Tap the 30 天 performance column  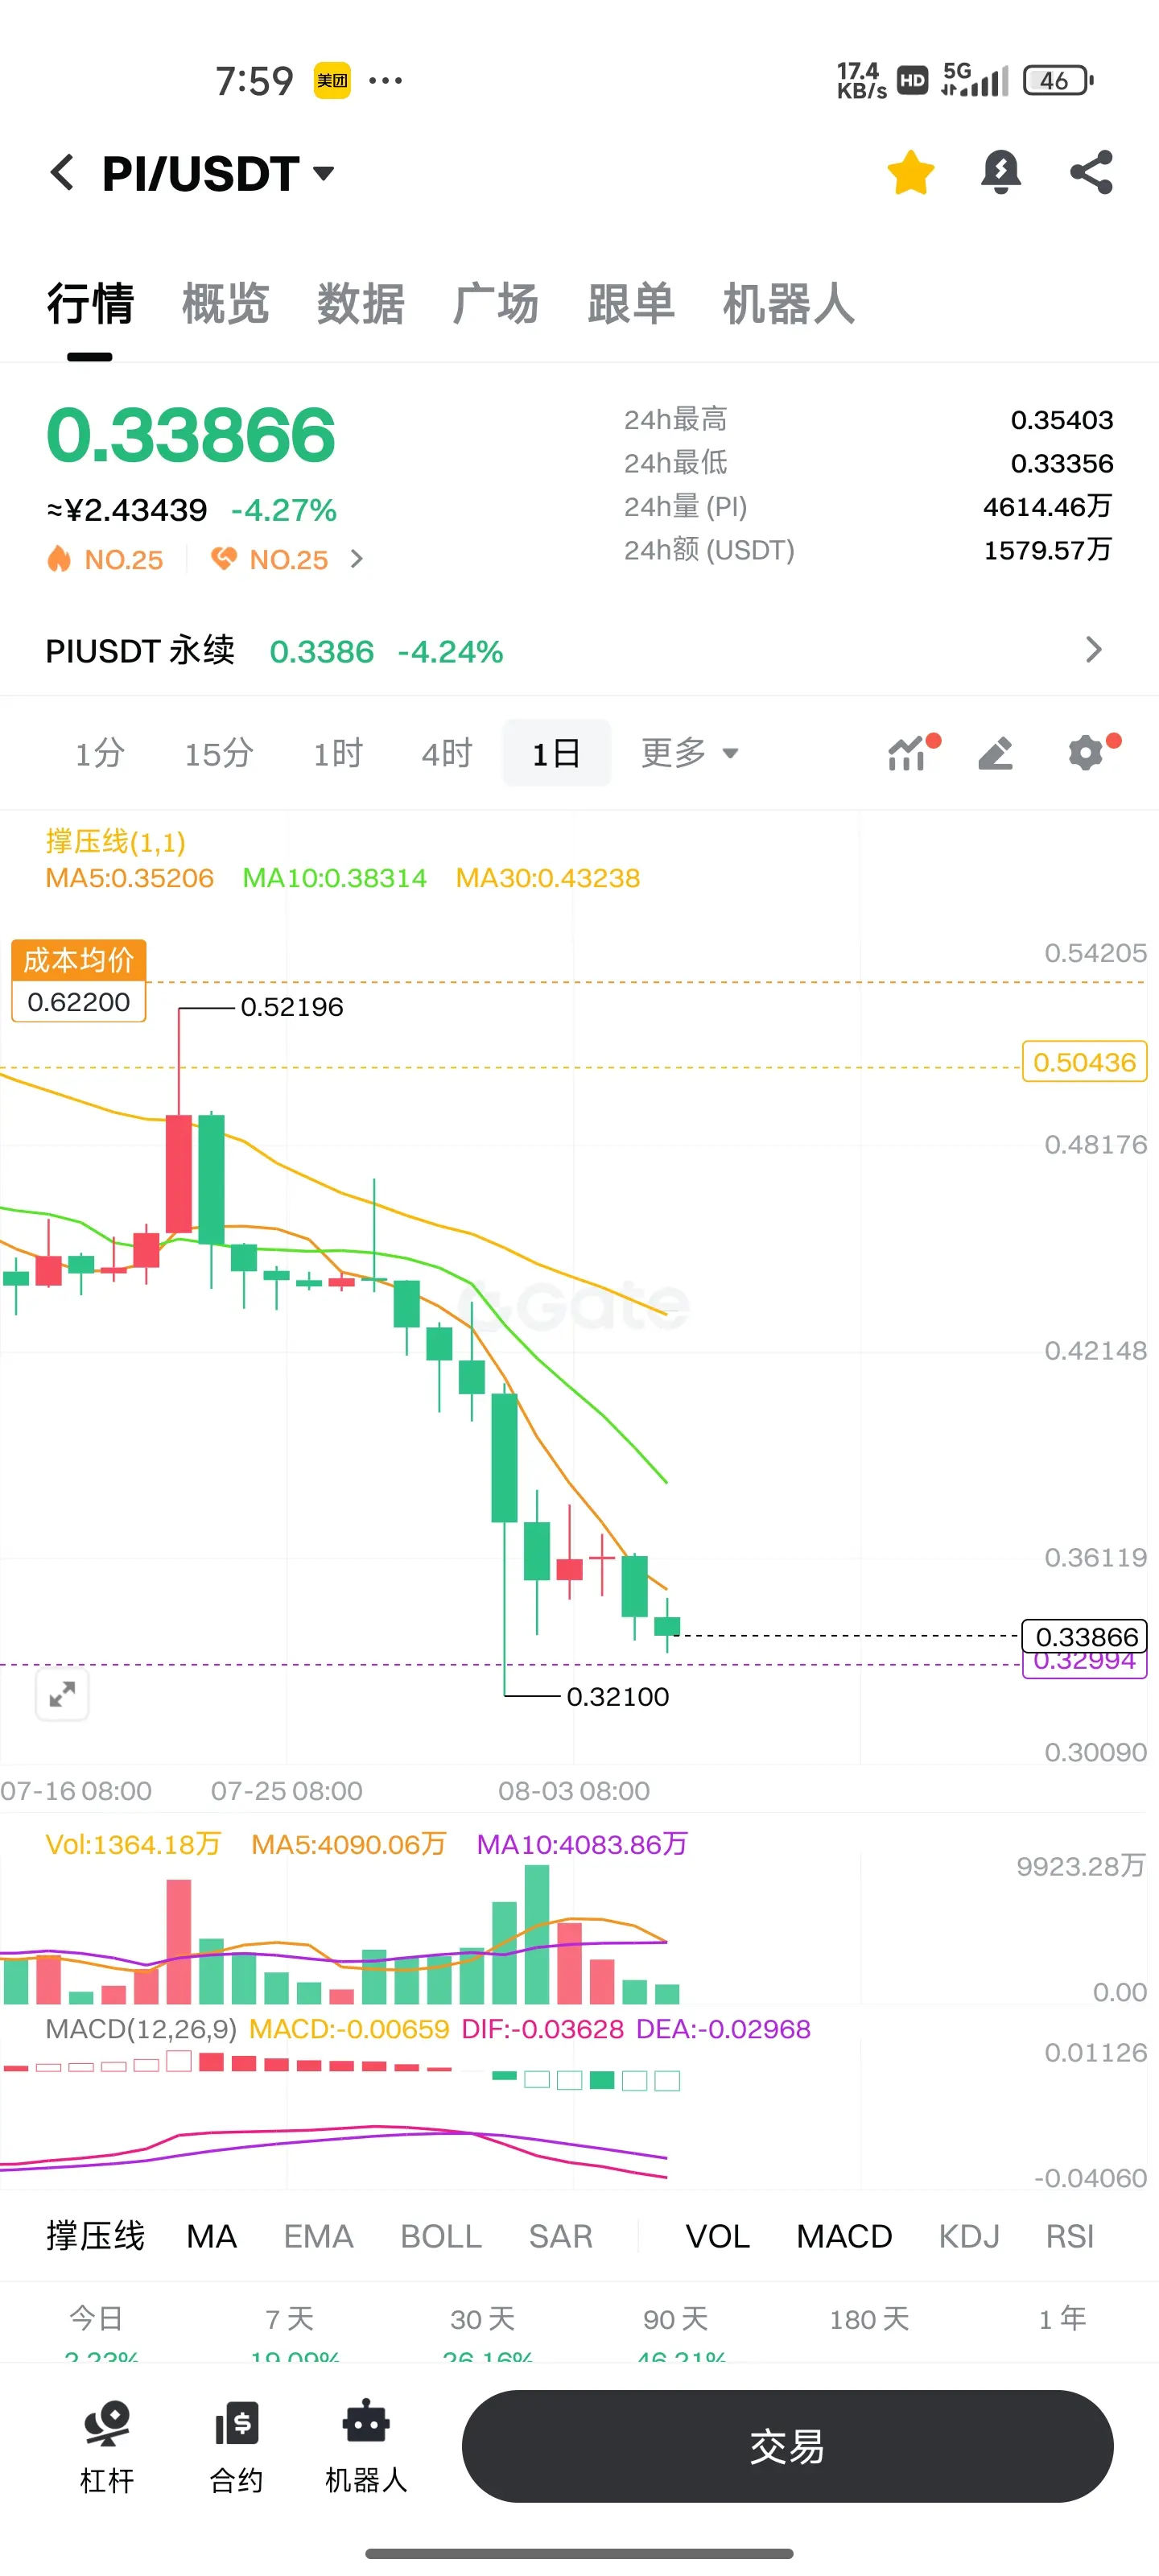point(483,2332)
